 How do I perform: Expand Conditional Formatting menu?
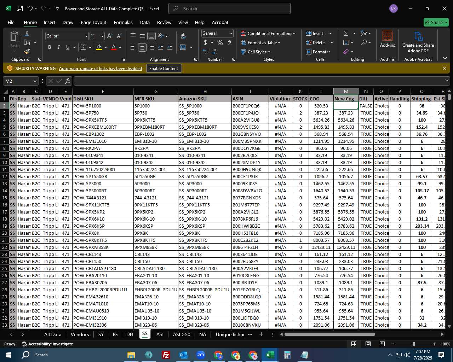point(268,33)
